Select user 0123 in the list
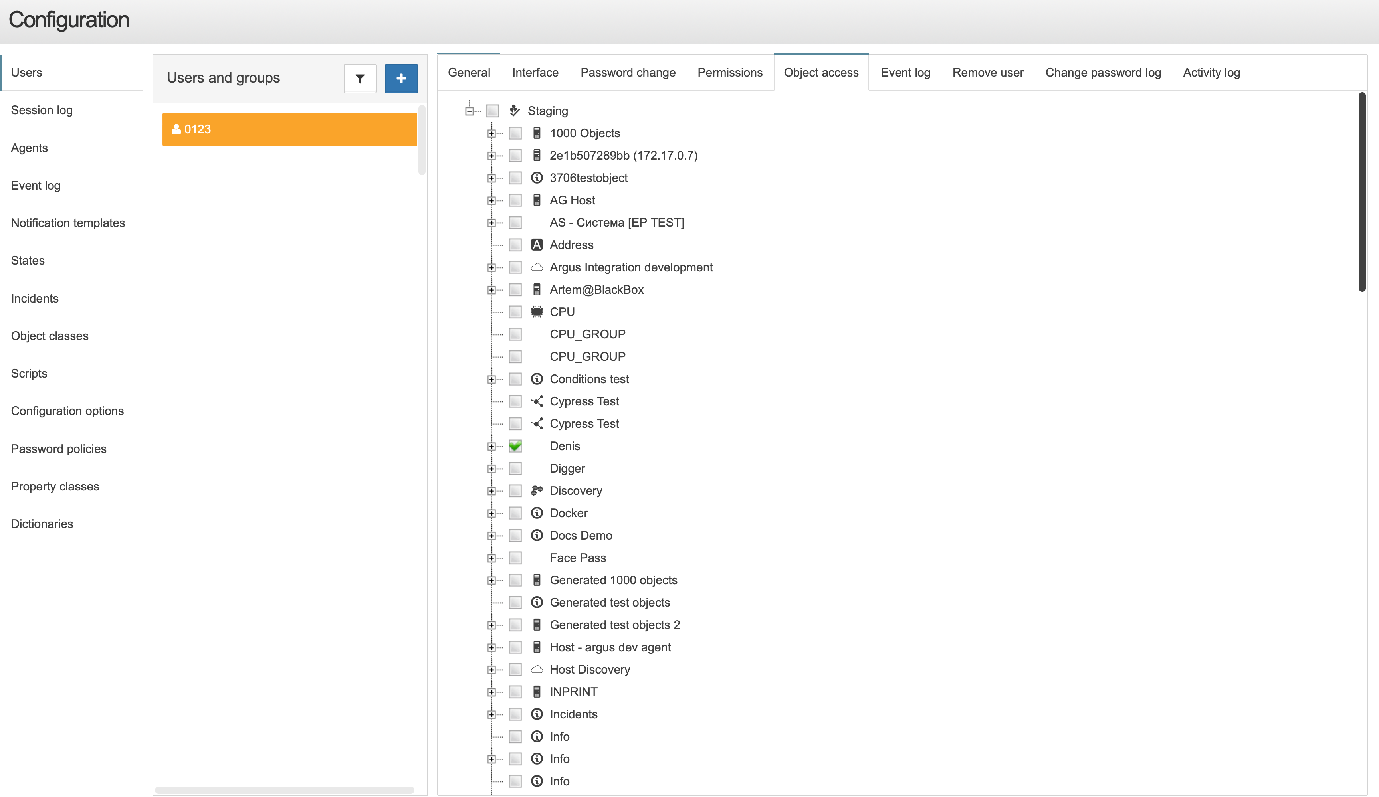The image size is (1379, 797). (289, 129)
